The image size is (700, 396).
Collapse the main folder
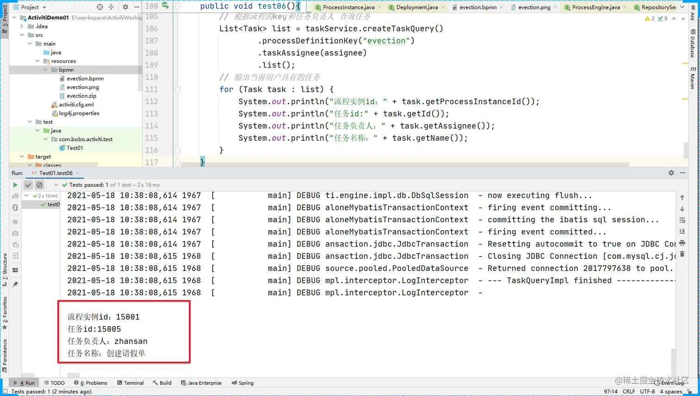[30, 44]
